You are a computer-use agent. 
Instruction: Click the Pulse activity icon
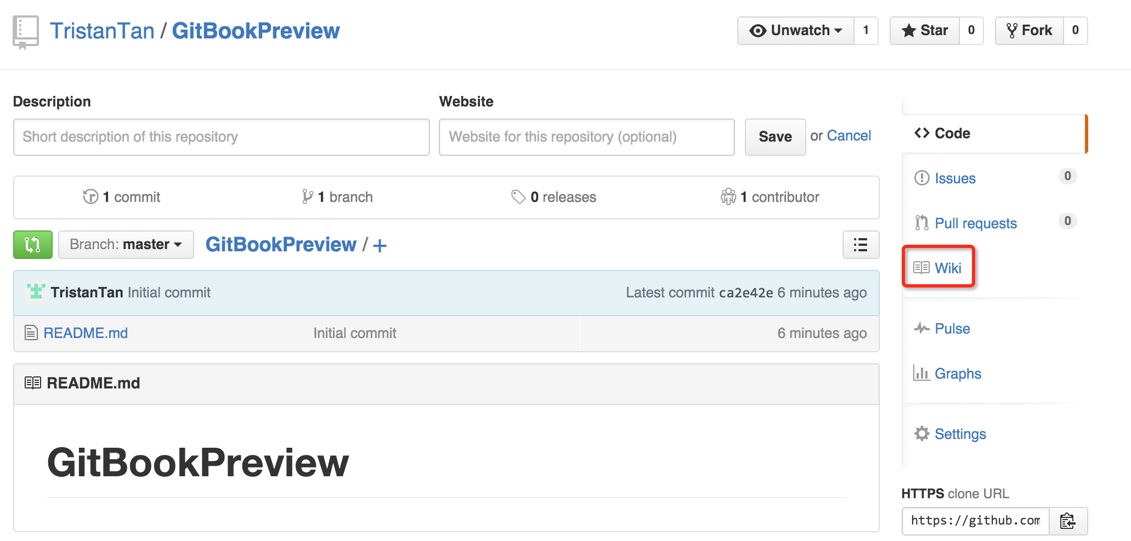tap(921, 328)
